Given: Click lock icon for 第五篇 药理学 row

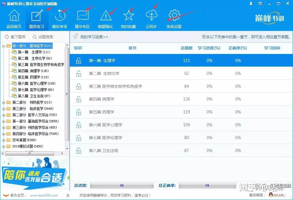Looking at the screenshot, I should click(78, 112).
